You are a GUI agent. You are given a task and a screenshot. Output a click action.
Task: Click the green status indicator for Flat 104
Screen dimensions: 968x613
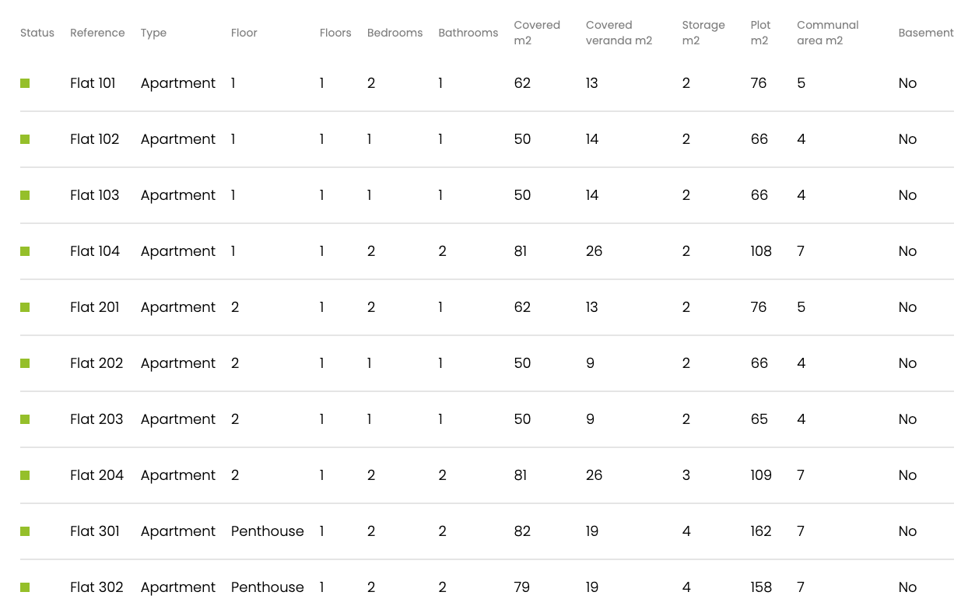point(25,251)
